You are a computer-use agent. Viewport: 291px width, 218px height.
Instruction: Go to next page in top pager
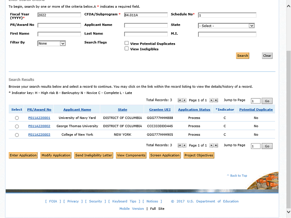pyautogui.click(x=211, y=100)
